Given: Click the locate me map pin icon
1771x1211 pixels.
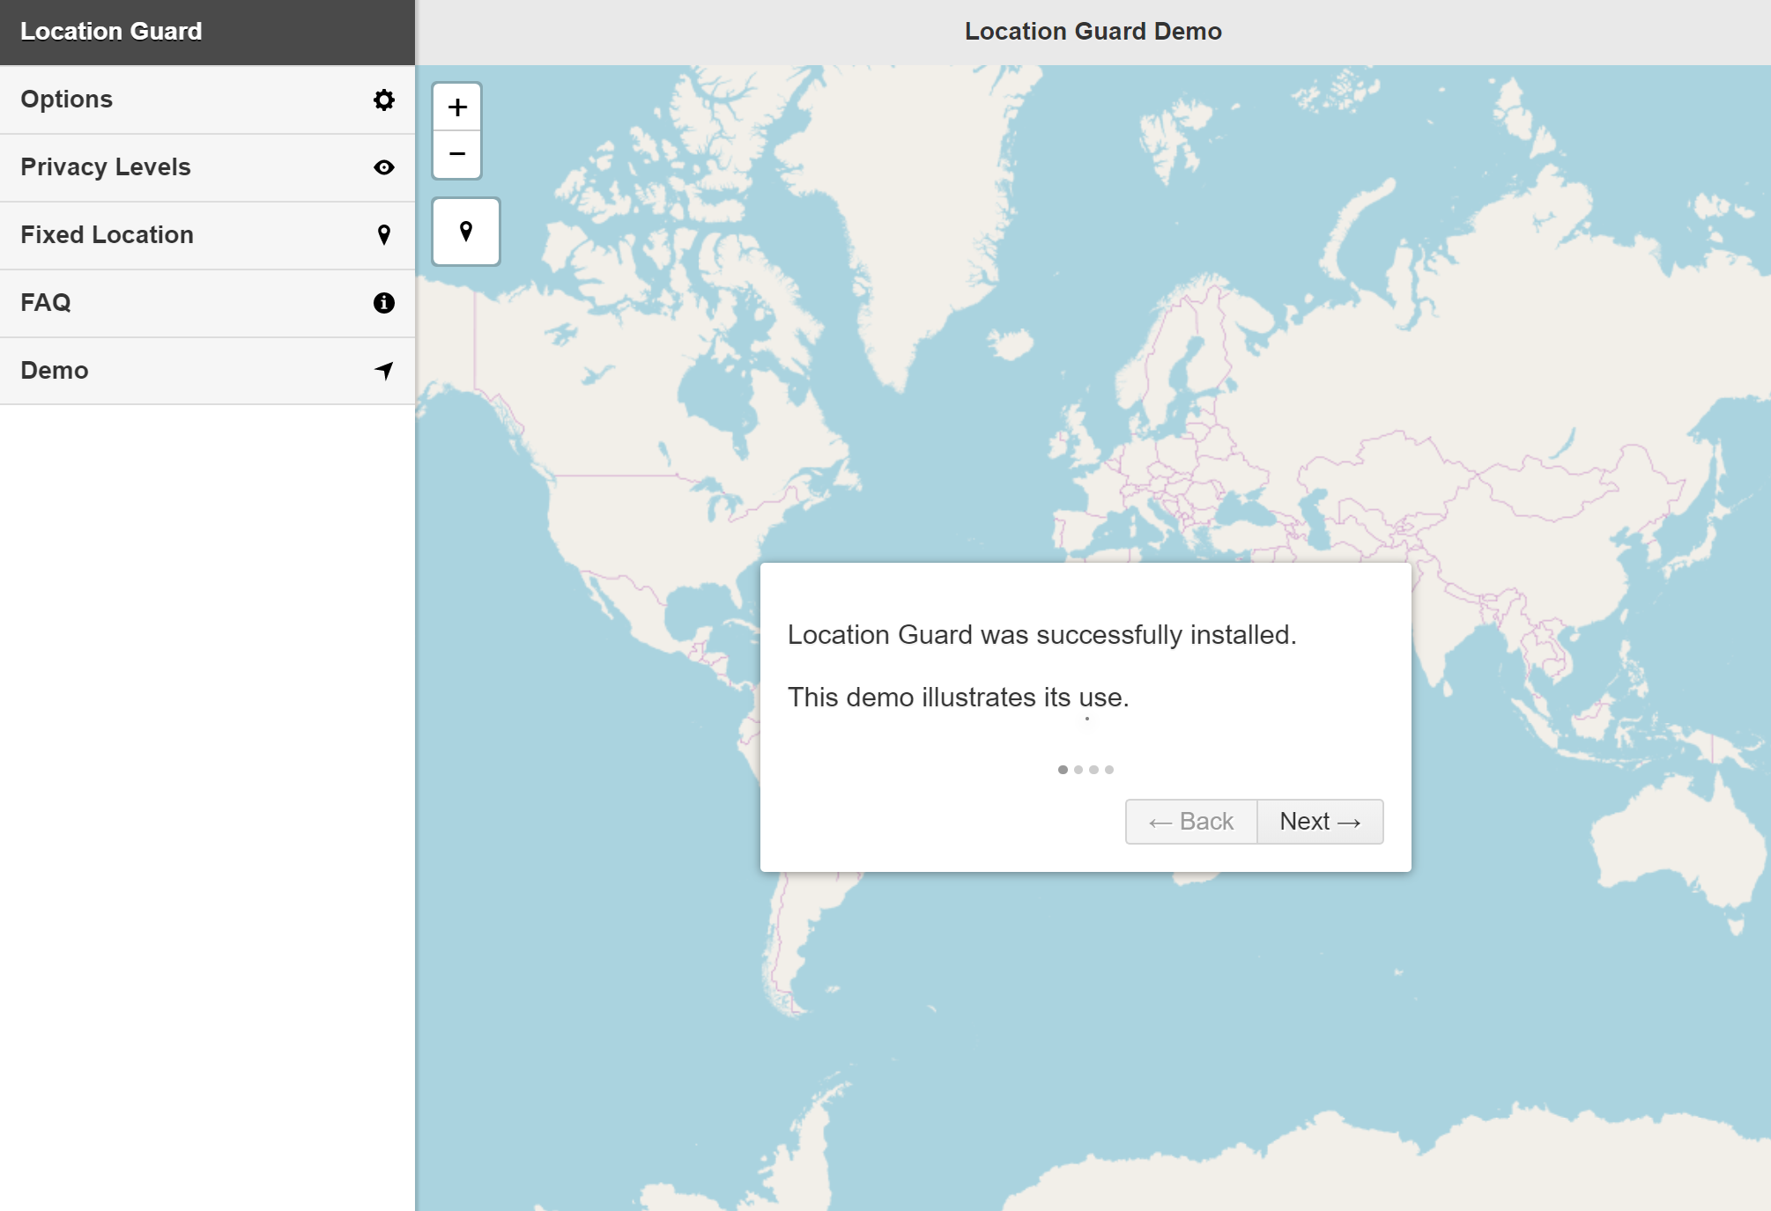Looking at the screenshot, I should tap(464, 232).
